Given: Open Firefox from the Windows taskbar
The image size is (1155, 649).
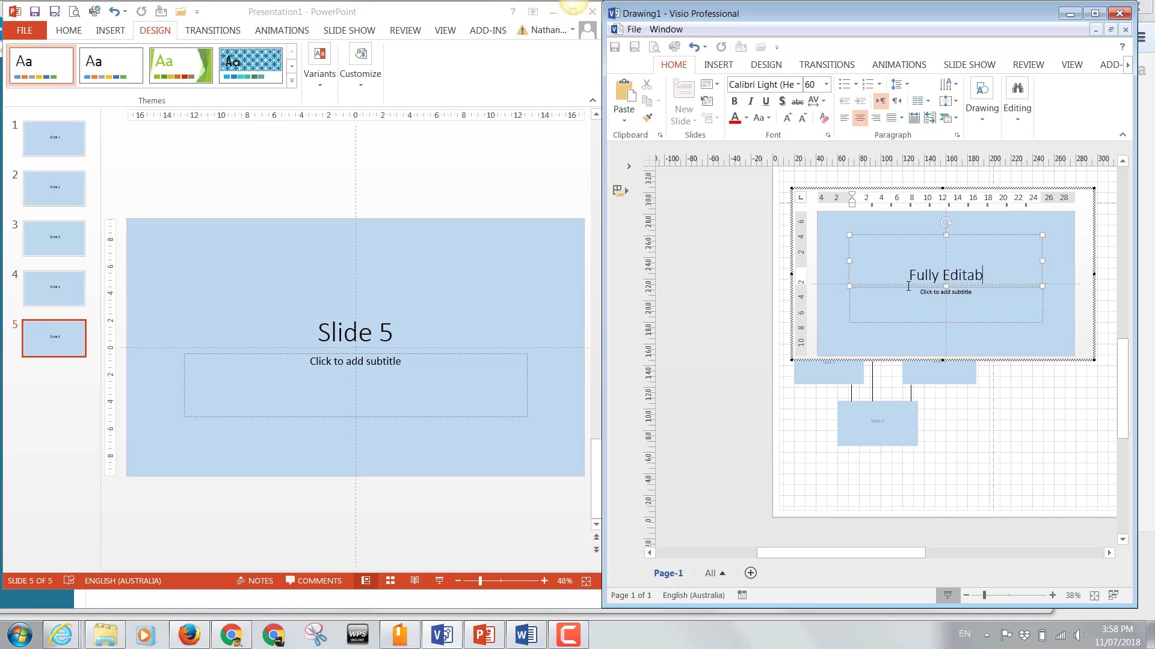Looking at the screenshot, I should tap(189, 635).
